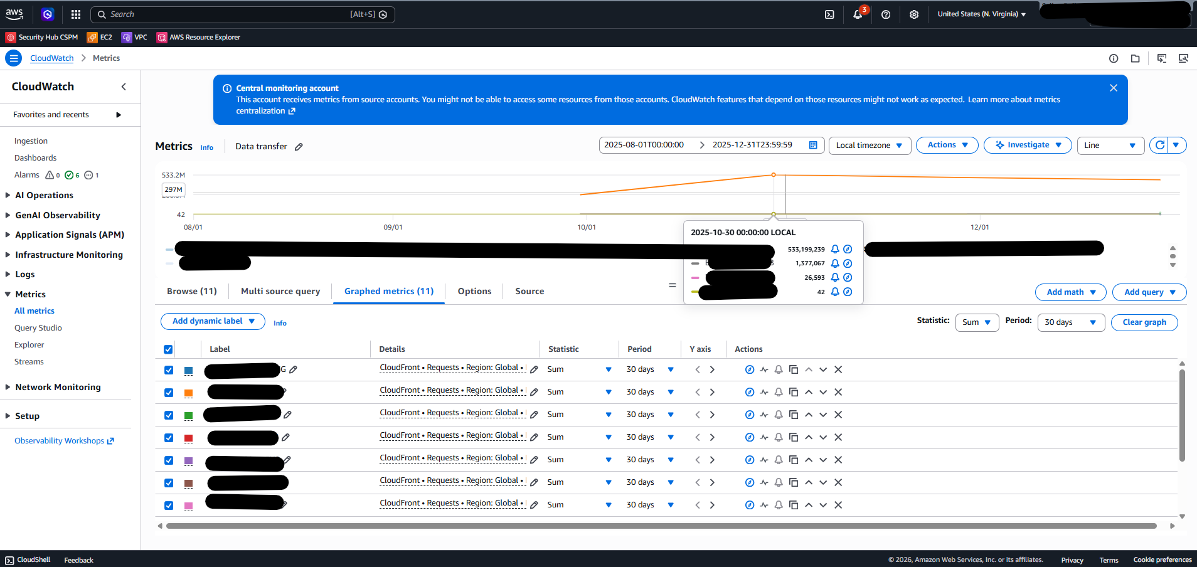Image resolution: width=1197 pixels, height=567 pixels.
Task: Open the Investigate dropdown
Action: click(1028, 145)
